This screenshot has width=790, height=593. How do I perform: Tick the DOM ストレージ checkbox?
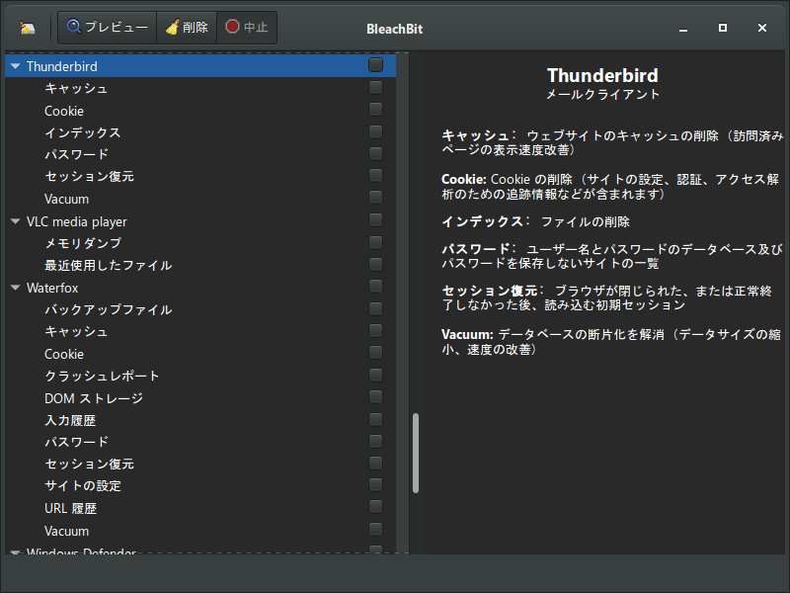375,397
